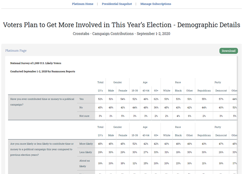Select the Not sure row label
Screen dimensions: 244x174
tap(84, 116)
